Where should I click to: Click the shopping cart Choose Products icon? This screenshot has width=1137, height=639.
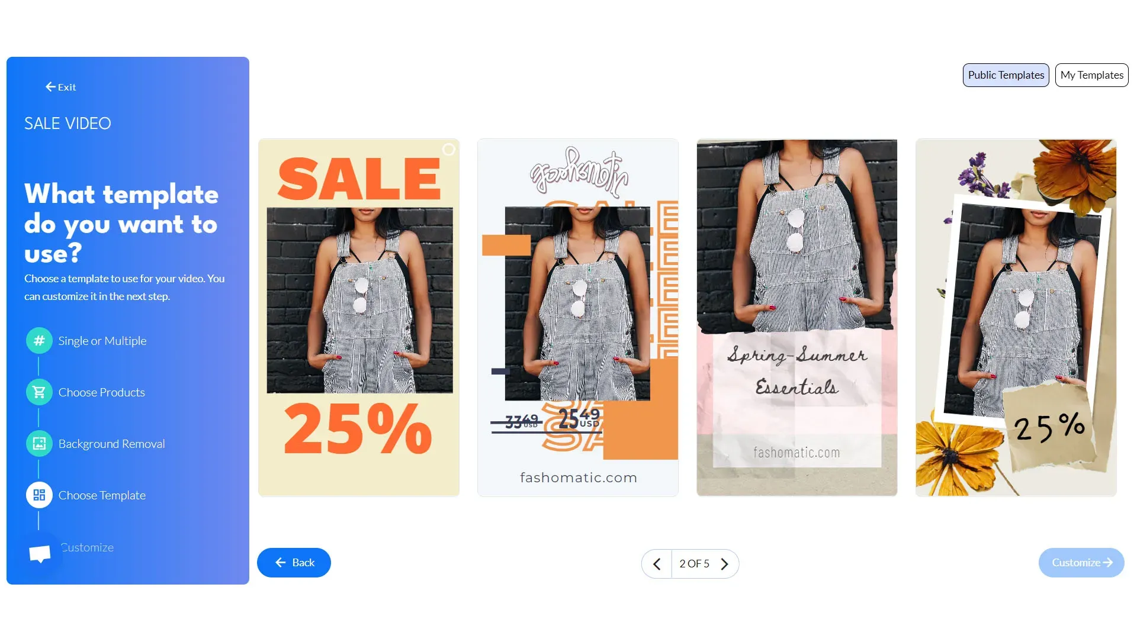pyautogui.click(x=39, y=392)
